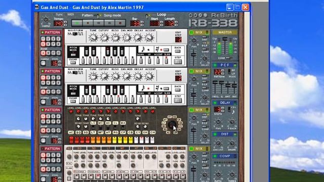Click the first red step key on 808
The height and width of the screenshot is (182, 324).
point(71,140)
